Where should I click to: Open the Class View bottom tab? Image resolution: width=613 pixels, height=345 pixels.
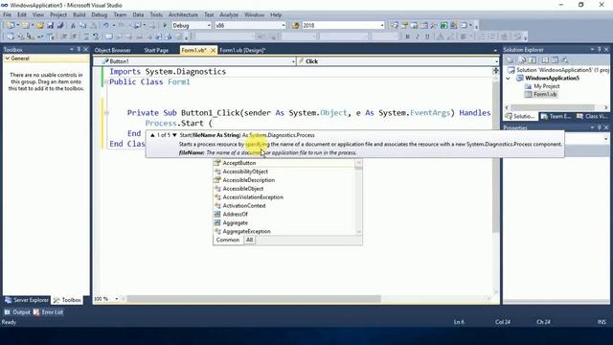(592, 116)
